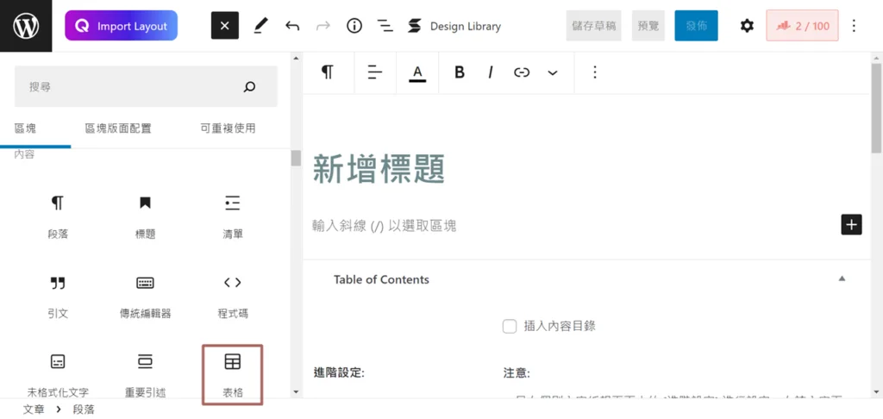Insert the 重要引述 pullquote block
The width and height of the screenshot is (883, 419).
tap(145, 374)
